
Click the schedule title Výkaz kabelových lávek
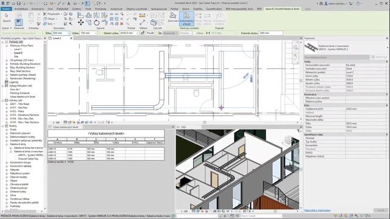coord(106,134)
